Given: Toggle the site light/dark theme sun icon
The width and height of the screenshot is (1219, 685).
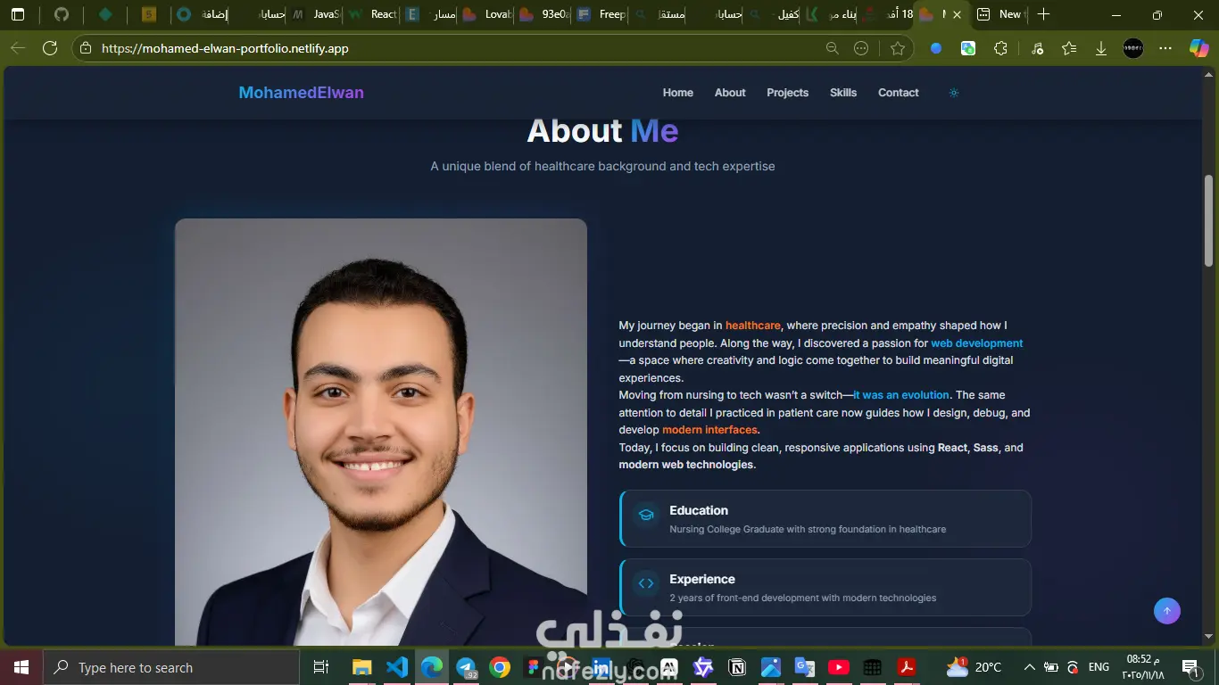Looking at the screenshot, I should coord(954,93).
